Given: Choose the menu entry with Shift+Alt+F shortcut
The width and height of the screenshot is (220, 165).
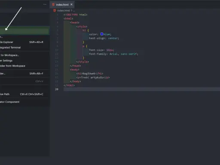Looking at the screenshot, I should (24, 73).
